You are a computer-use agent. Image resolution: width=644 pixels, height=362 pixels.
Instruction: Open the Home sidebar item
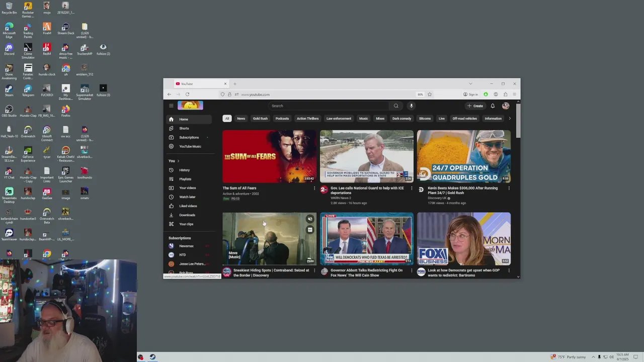(189, 119)
